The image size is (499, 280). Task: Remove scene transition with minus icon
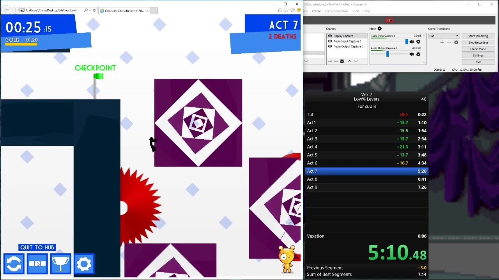(449, 42)
